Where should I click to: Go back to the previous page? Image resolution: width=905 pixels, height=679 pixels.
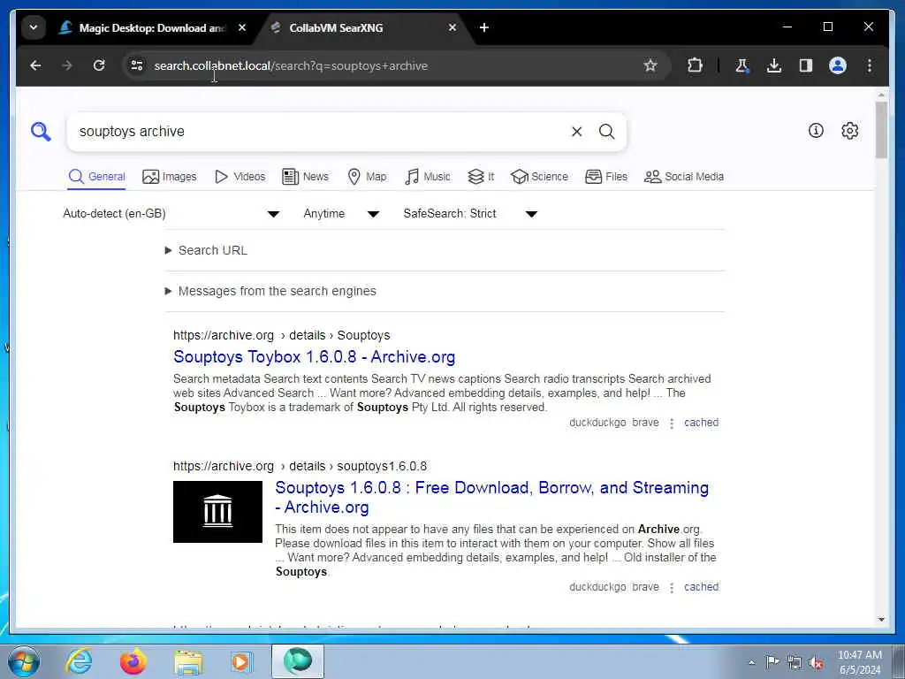35,65
